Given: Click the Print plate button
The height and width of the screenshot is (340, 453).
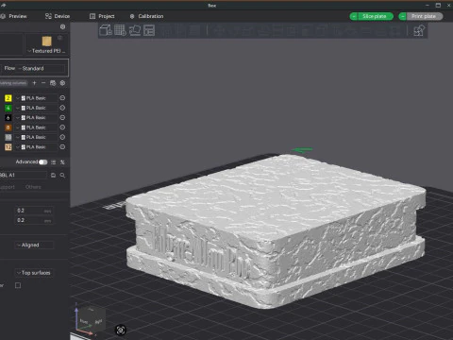Looking at the screenshot, I should pos(425,16).
